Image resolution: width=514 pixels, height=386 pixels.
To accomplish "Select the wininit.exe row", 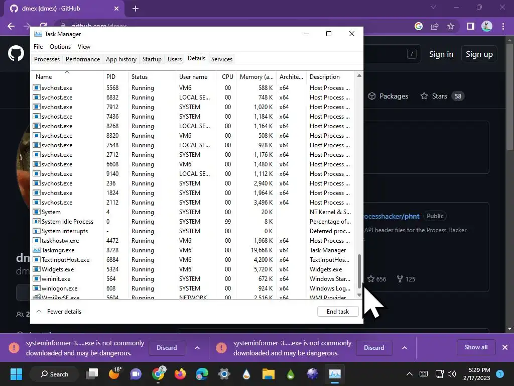I will pyautogui.click(x=193, y=278).
